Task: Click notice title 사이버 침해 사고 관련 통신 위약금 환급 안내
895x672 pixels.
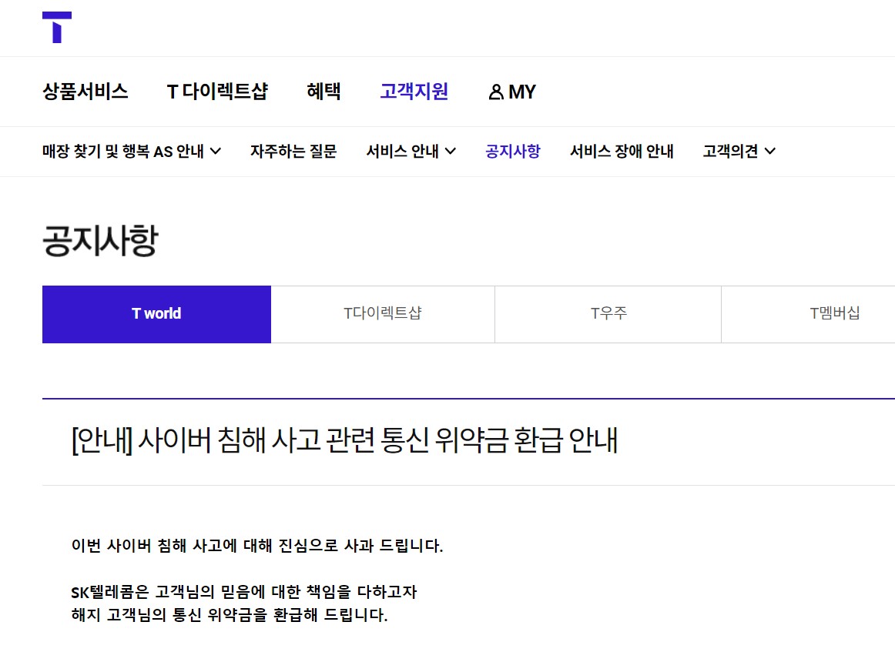Action: click(x=344, y=440)
